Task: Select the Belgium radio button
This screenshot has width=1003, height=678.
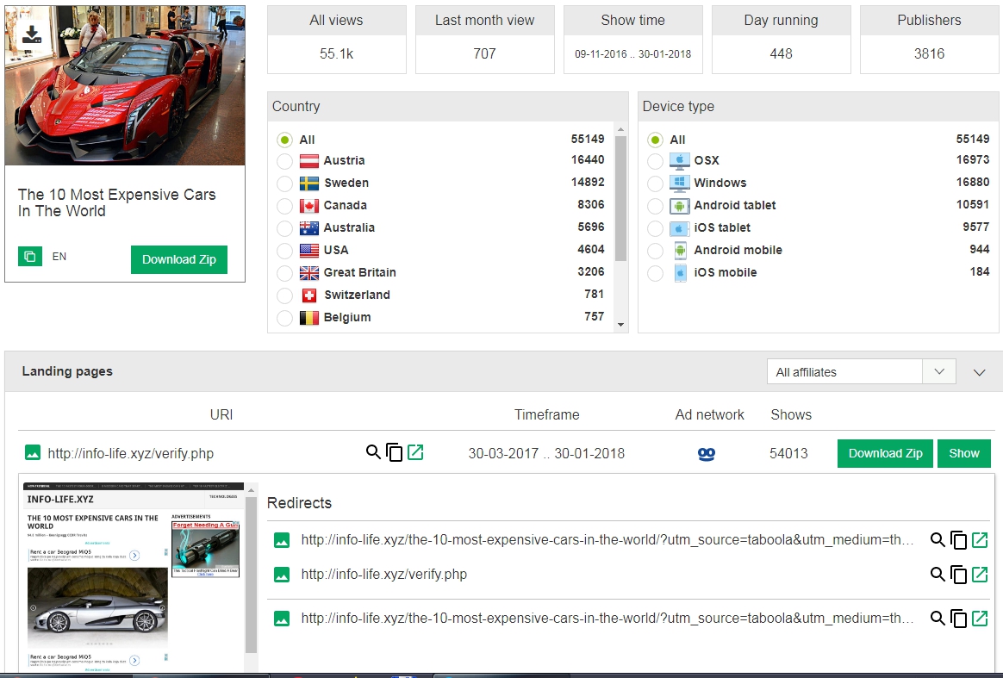Action: 284,318
